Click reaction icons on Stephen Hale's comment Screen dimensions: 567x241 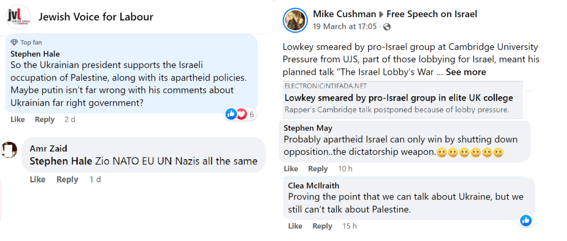[x=236, y=114]
